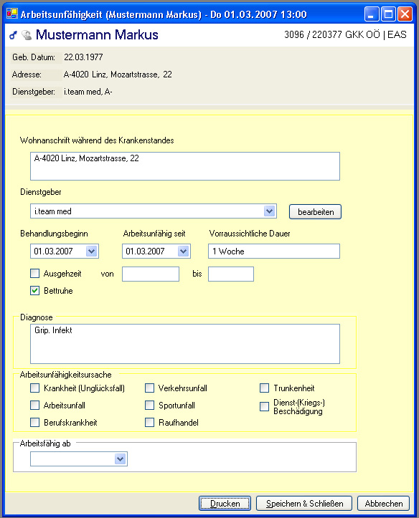Uncheck the Bettruhe checkbox

coord(34,291)
